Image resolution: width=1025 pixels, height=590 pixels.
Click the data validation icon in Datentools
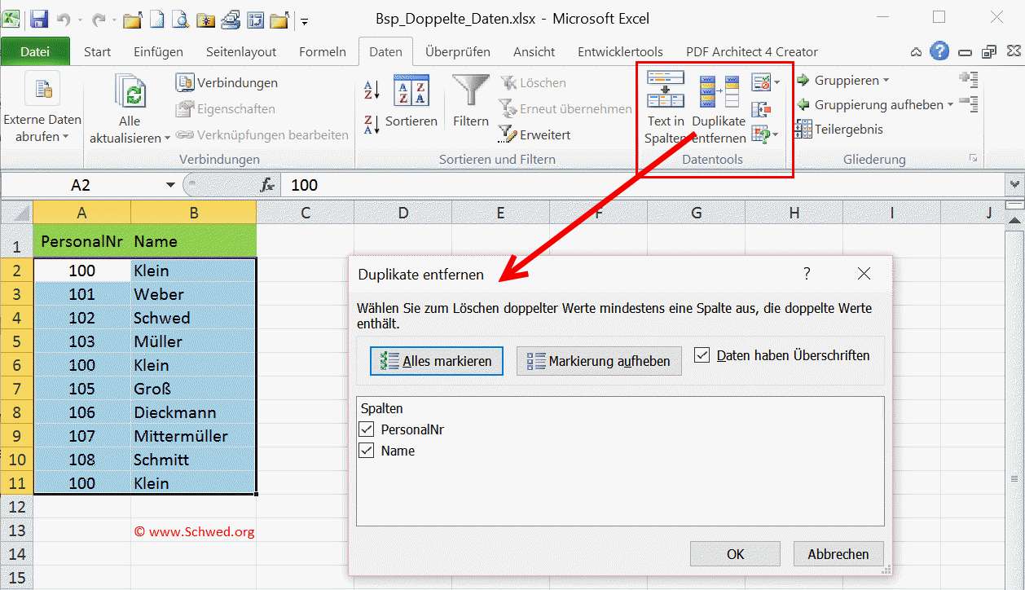[761, 82]
